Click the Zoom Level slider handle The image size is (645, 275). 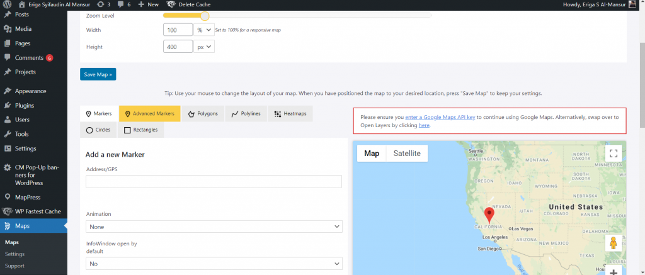pos(205,15)
